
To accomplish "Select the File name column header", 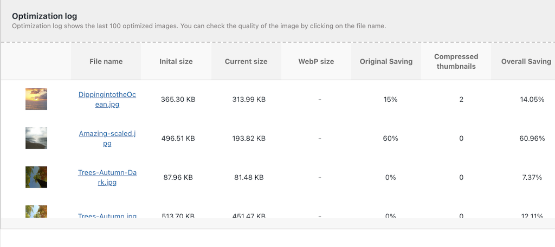I will click(106, 61).
